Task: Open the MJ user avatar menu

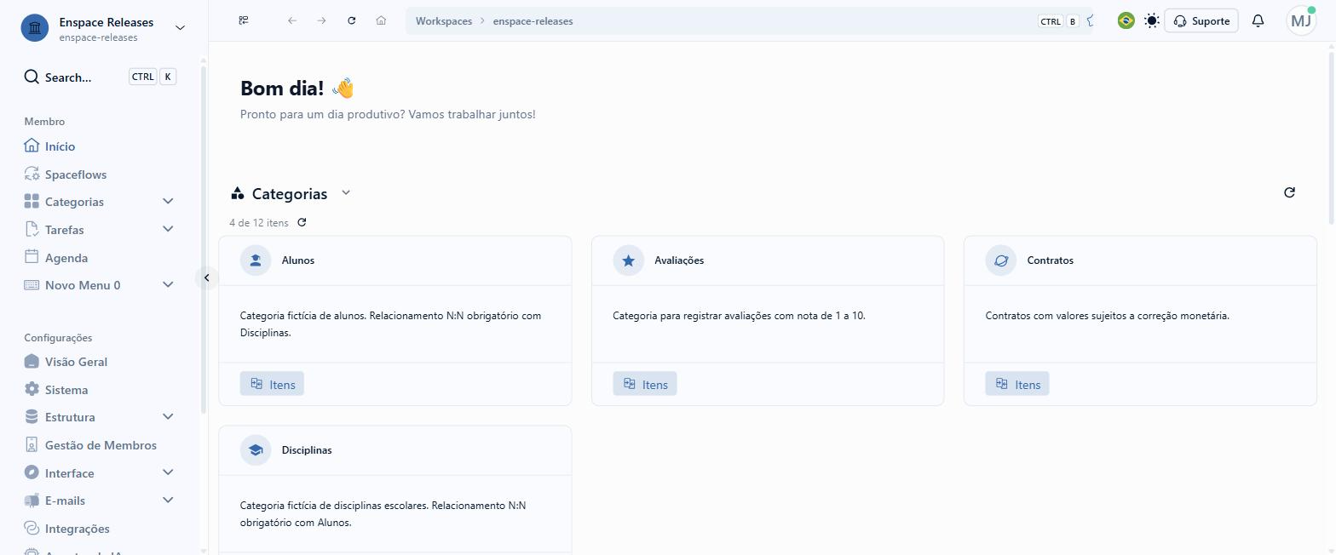Action: click(1301, 21)
